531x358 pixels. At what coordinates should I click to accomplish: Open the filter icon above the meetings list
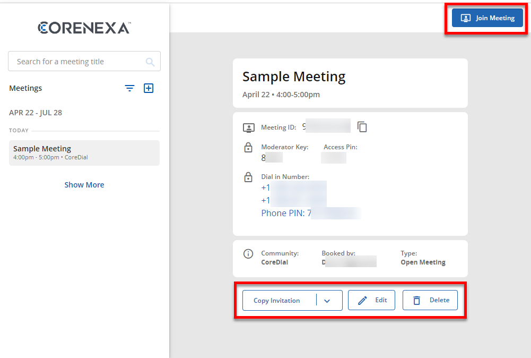(x=129, y=88)
